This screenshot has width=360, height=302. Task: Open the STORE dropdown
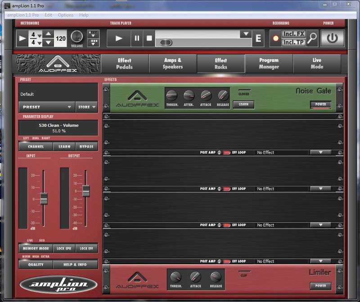click(x=87, y=107)
